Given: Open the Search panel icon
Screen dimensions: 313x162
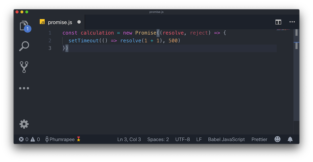Looking at the screenshot, I should [24, 46].
